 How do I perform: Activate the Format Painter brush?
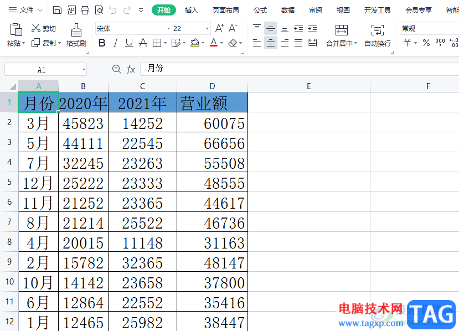[x=76, y=35]
